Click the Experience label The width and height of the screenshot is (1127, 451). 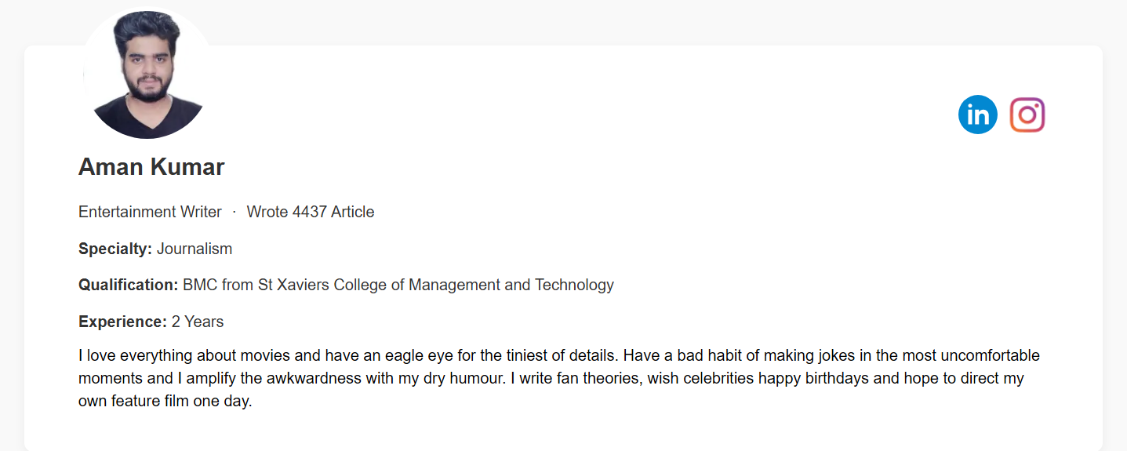pyautogui.click(x=122, y=322)
